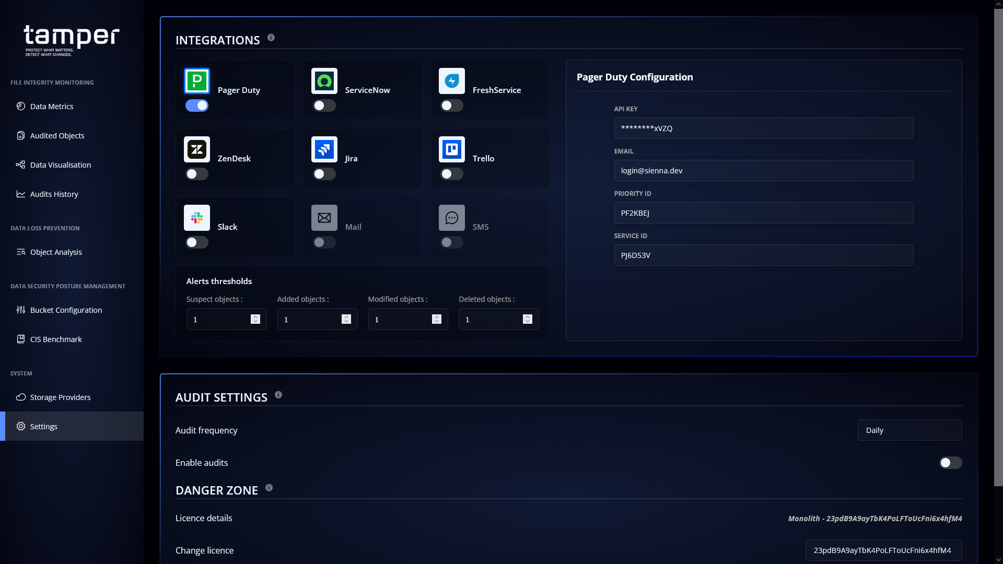1003x564 pixels.
Task: Click the Pager Duty API Key field
Action: point(763,128)
